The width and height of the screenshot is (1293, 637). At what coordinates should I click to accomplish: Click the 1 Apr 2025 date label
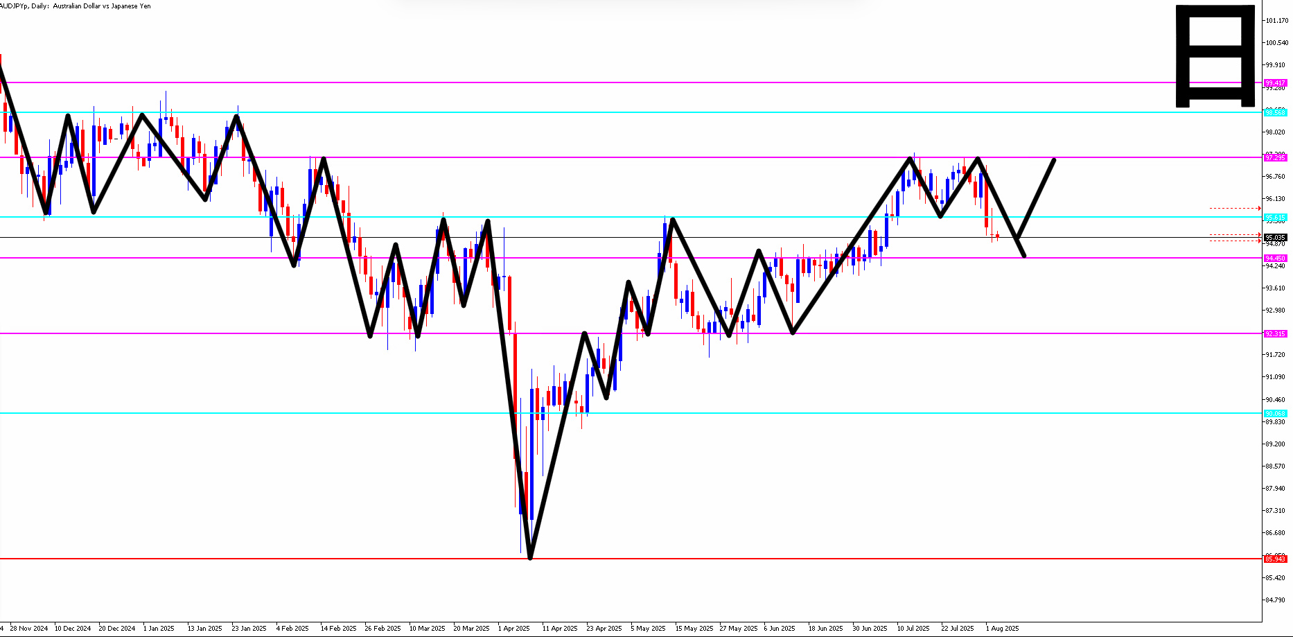(513, 629)
